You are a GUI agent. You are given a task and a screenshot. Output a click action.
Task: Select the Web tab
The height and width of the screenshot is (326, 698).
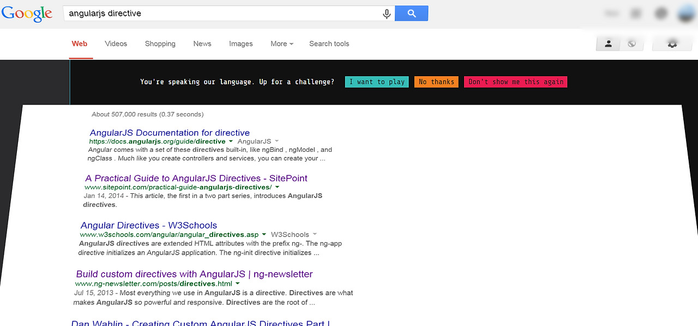[x=80, y=44]
